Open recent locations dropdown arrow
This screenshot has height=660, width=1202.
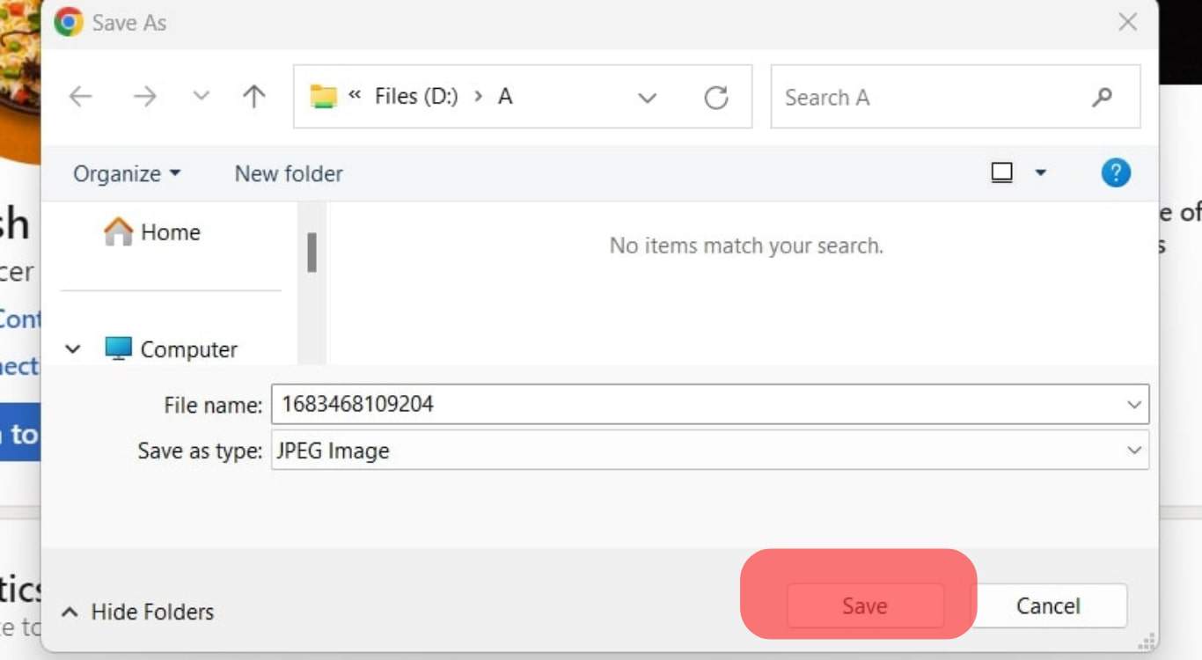tap(202, 97)
